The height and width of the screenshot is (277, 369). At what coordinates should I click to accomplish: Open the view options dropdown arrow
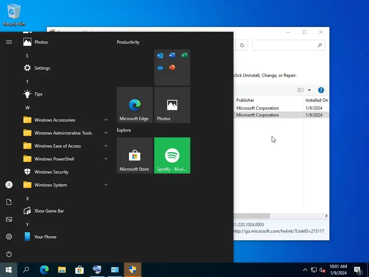pos(309,90)
